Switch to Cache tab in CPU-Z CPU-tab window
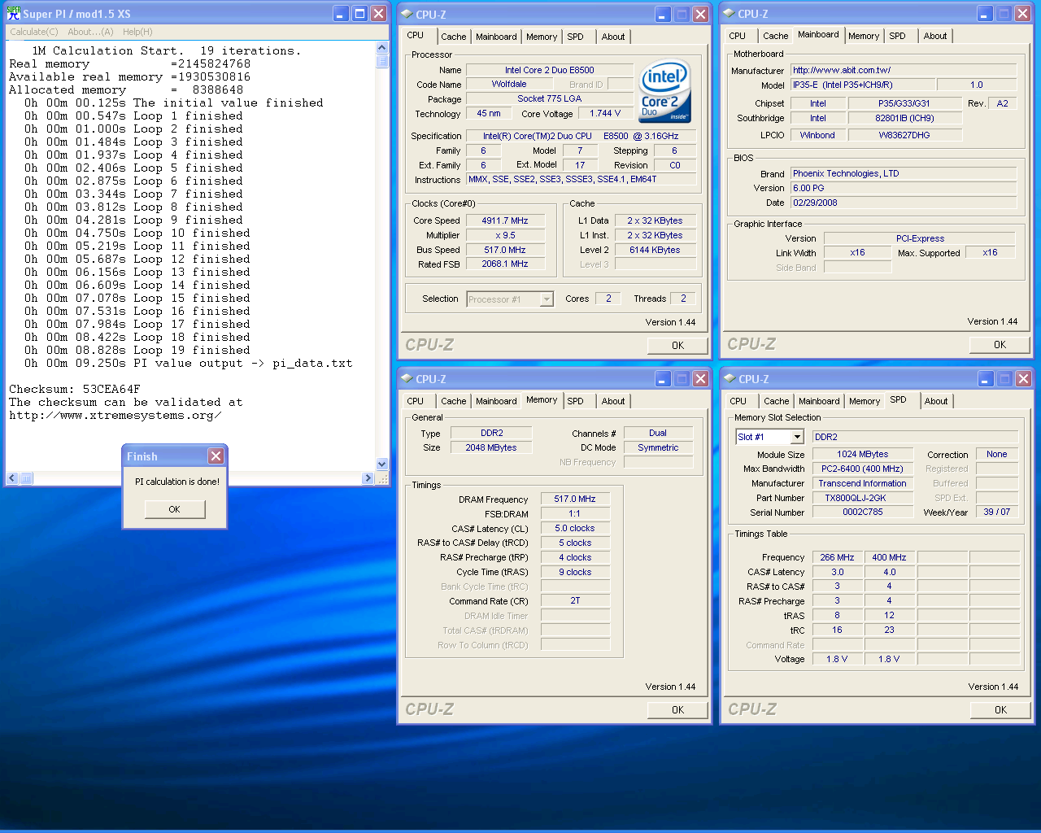The width and height of the screenshot is (1041, 833). point(454,37)
